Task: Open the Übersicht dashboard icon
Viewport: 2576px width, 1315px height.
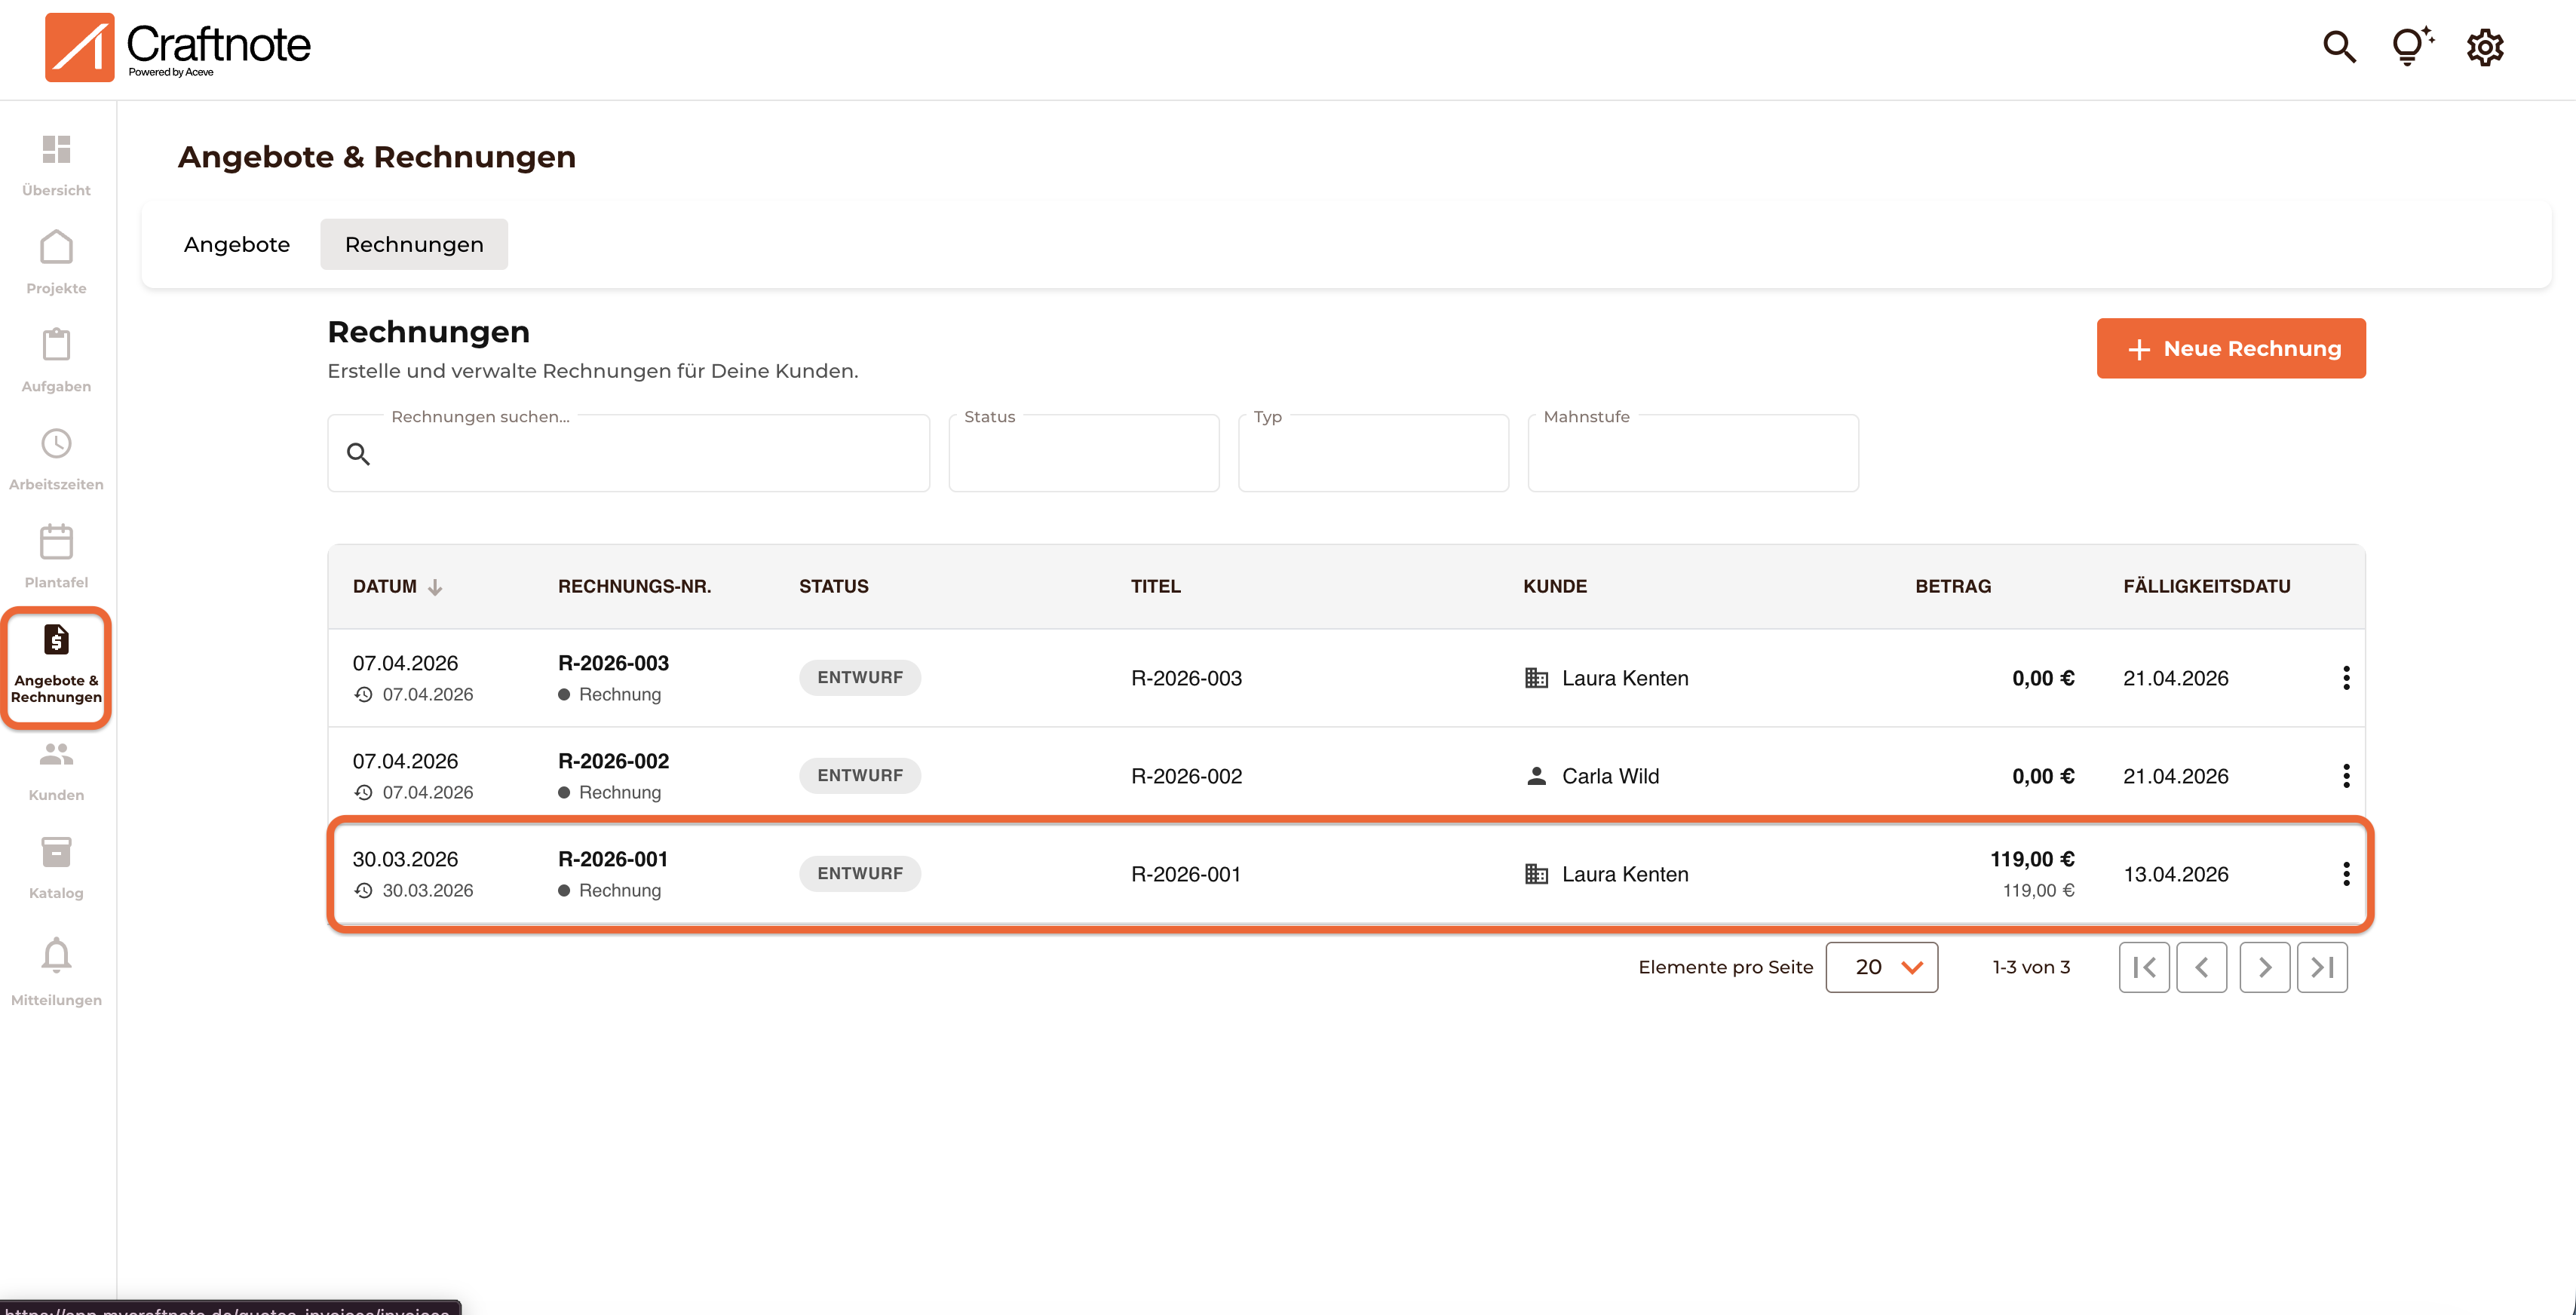Action: tap(56, 150)
